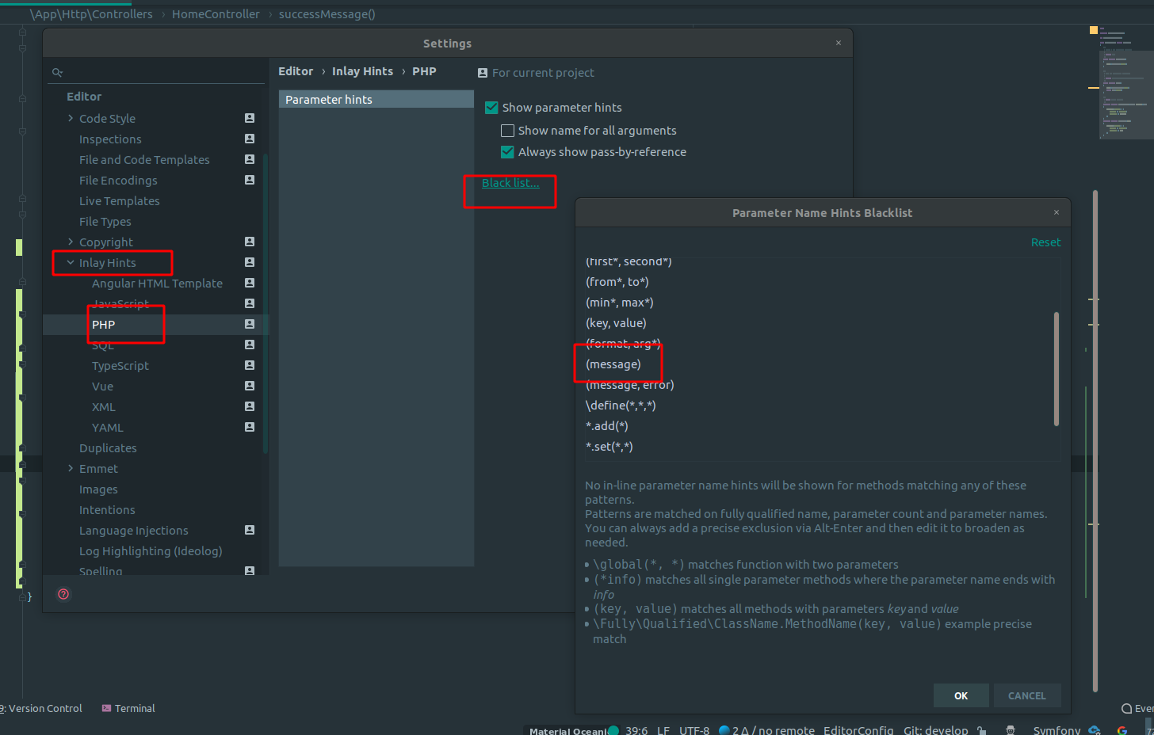
Task: Expand the Copyright tree node
Action: pyautogui.click(x=71, y=242)
